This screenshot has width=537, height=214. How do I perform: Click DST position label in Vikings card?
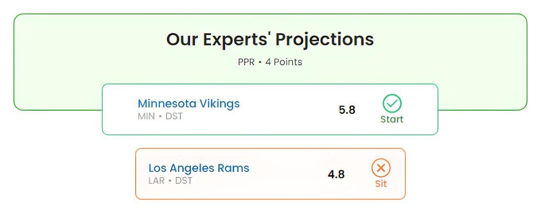(x=174, y=117)
